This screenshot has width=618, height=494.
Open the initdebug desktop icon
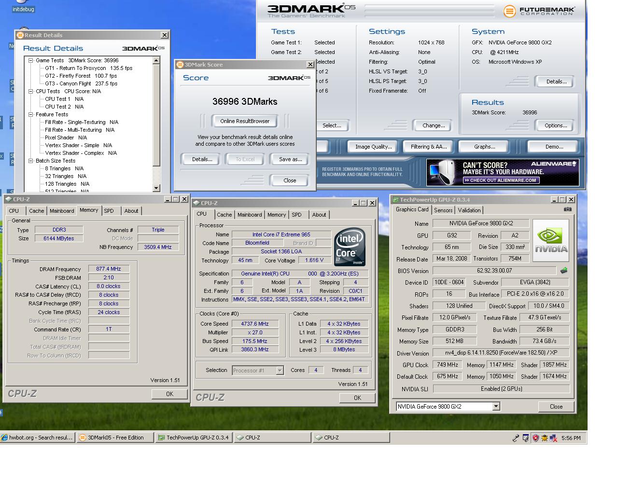(23, 7)
